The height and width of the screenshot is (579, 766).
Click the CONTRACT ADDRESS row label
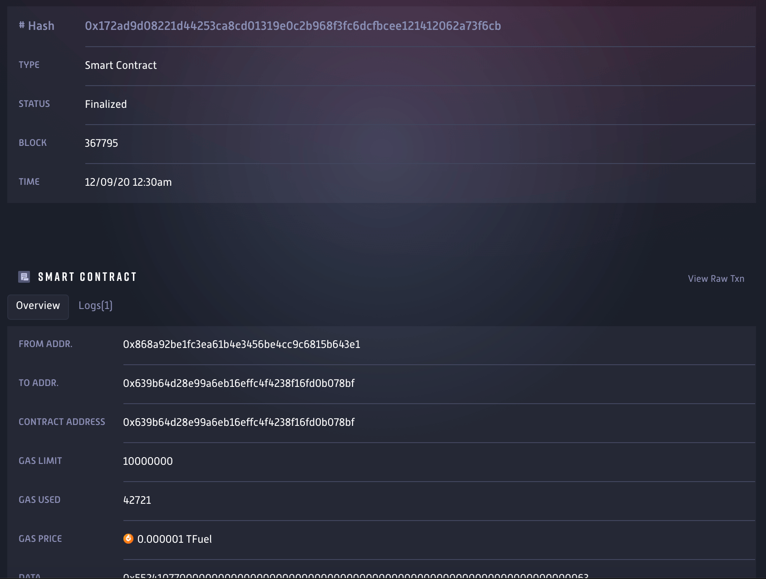(62, 422)
